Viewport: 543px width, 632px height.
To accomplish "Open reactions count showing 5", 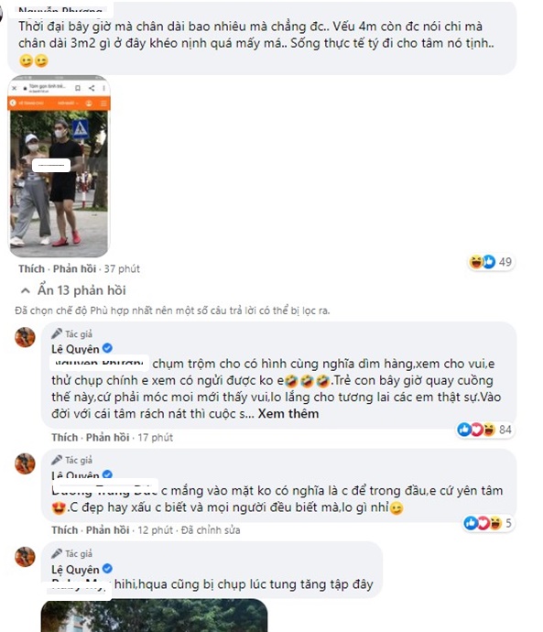I will click(x=488, y=523).
